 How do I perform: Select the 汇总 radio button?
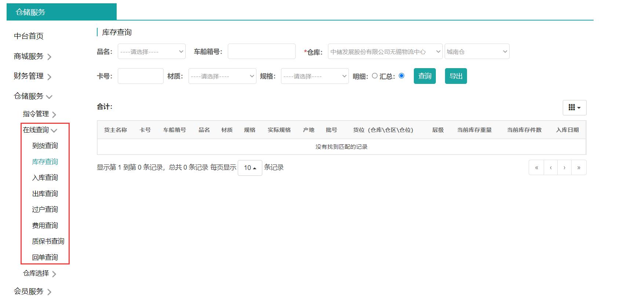pos(402,76)
